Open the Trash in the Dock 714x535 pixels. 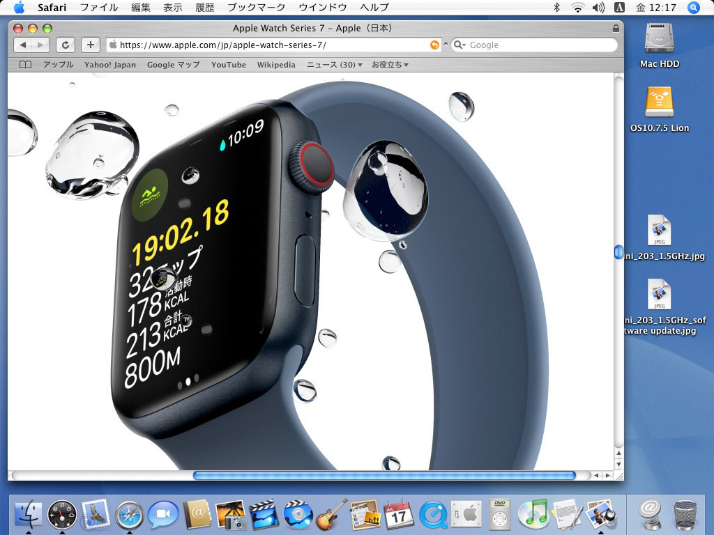(685, 515)
